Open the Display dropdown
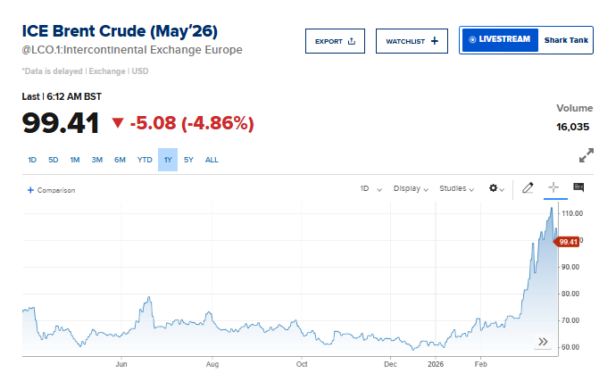The height and width of the screenshot is (373, 599). [412, 189]
